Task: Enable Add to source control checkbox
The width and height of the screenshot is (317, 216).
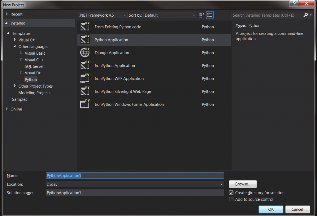Action: [x=231, y=199]
